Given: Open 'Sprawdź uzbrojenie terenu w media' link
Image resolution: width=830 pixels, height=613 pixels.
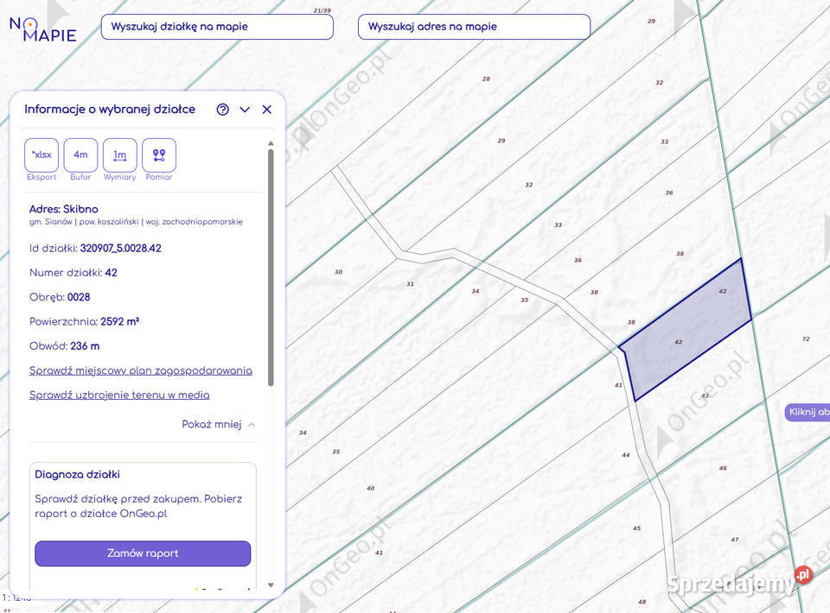Looking at the screenshot, I should coord(119,395).
